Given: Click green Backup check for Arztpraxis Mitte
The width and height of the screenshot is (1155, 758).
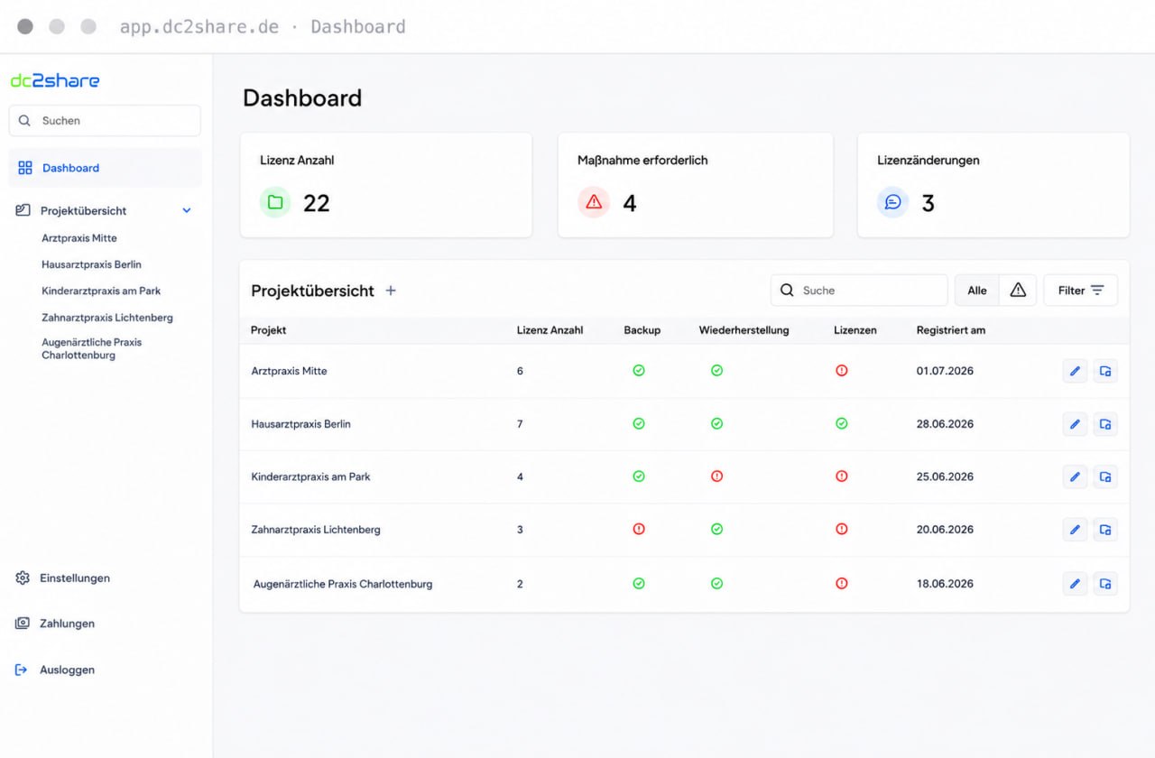Looking at the screenshot, I should coord(639,371).
